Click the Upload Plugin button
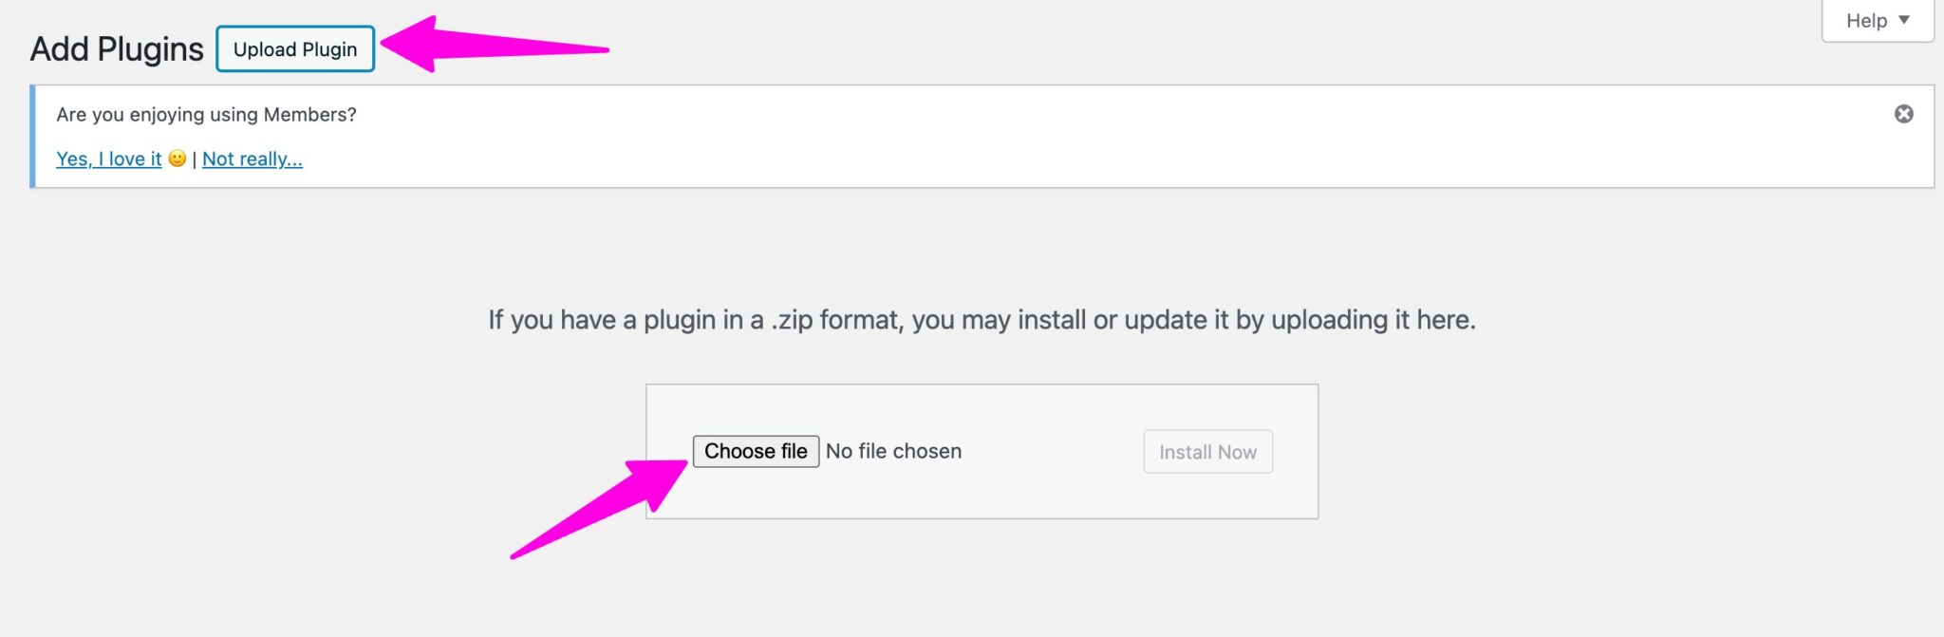Viewport: 1944px width, 637px height. pos(295,49)
